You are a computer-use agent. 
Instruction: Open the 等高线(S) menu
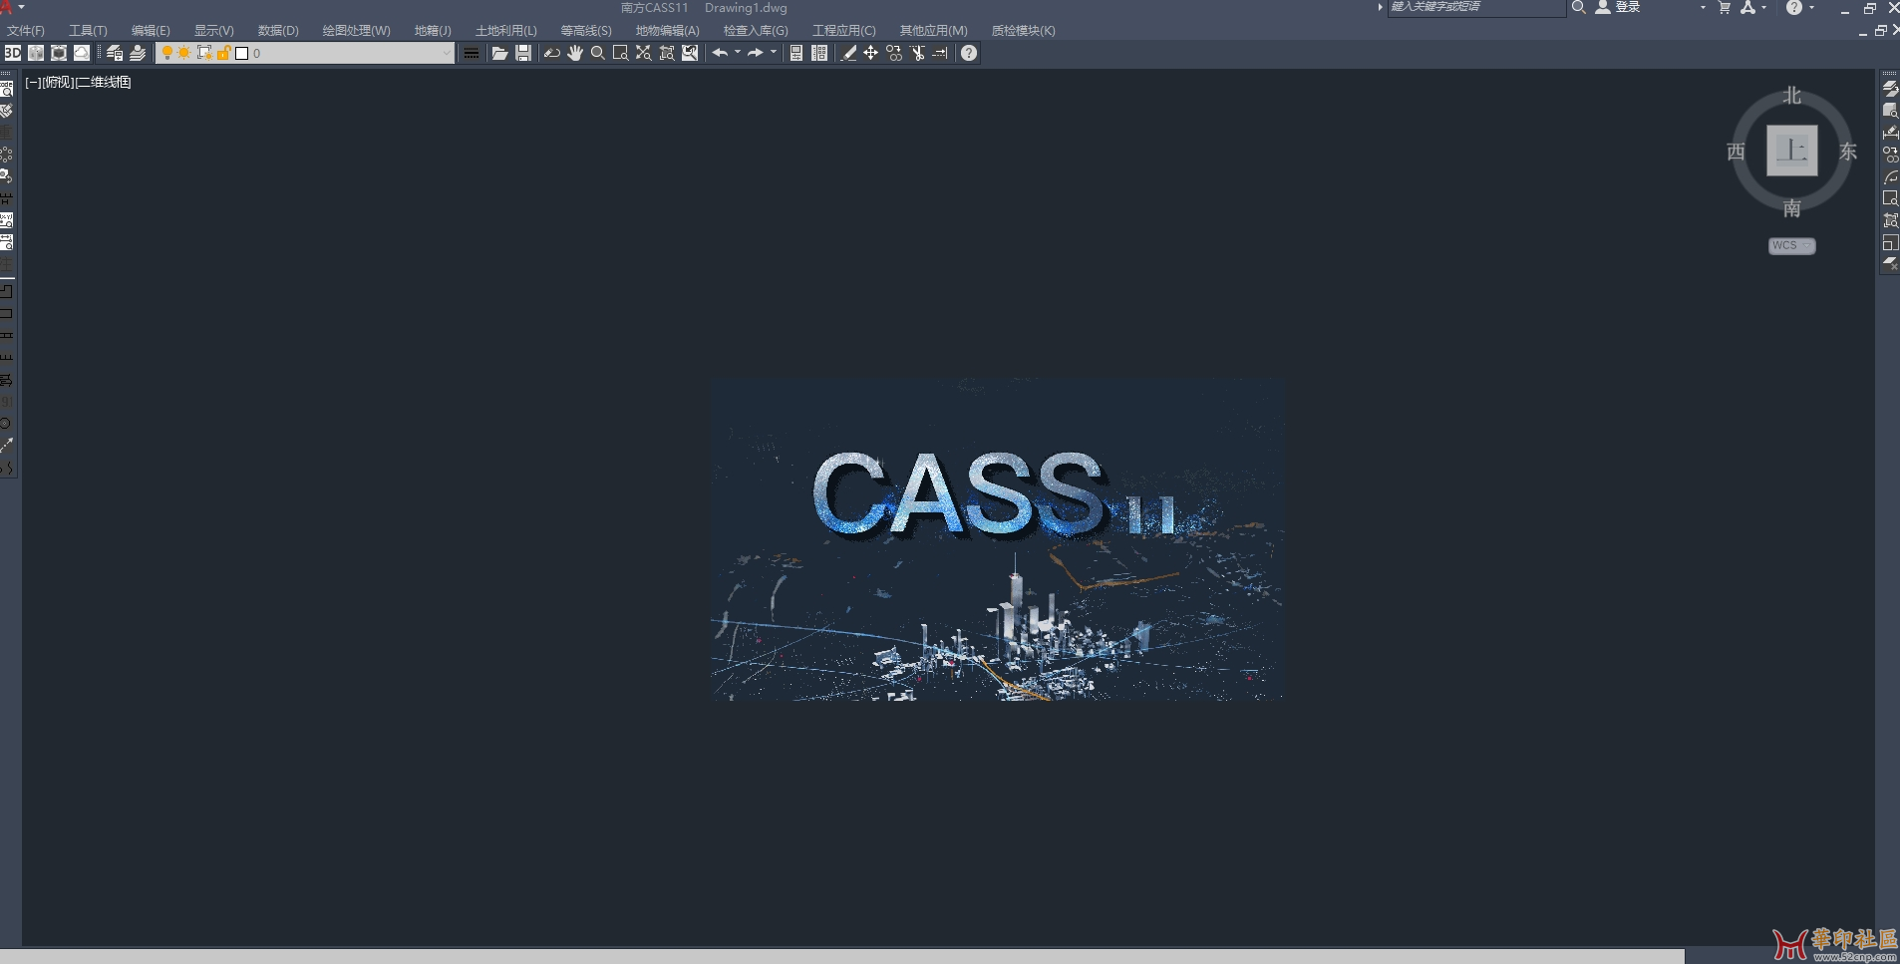[586, 31]
